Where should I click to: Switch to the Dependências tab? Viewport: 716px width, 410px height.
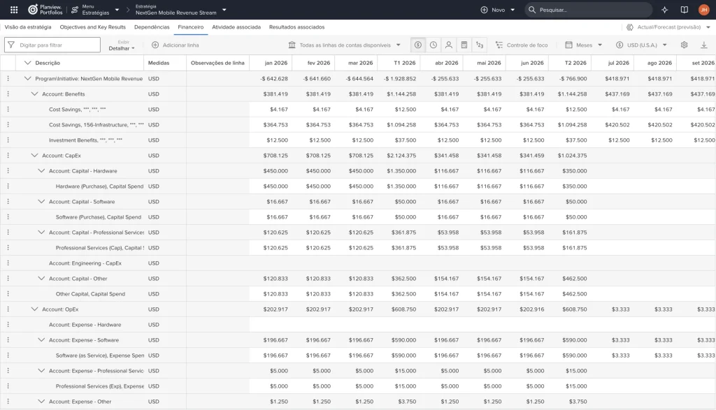152,27
